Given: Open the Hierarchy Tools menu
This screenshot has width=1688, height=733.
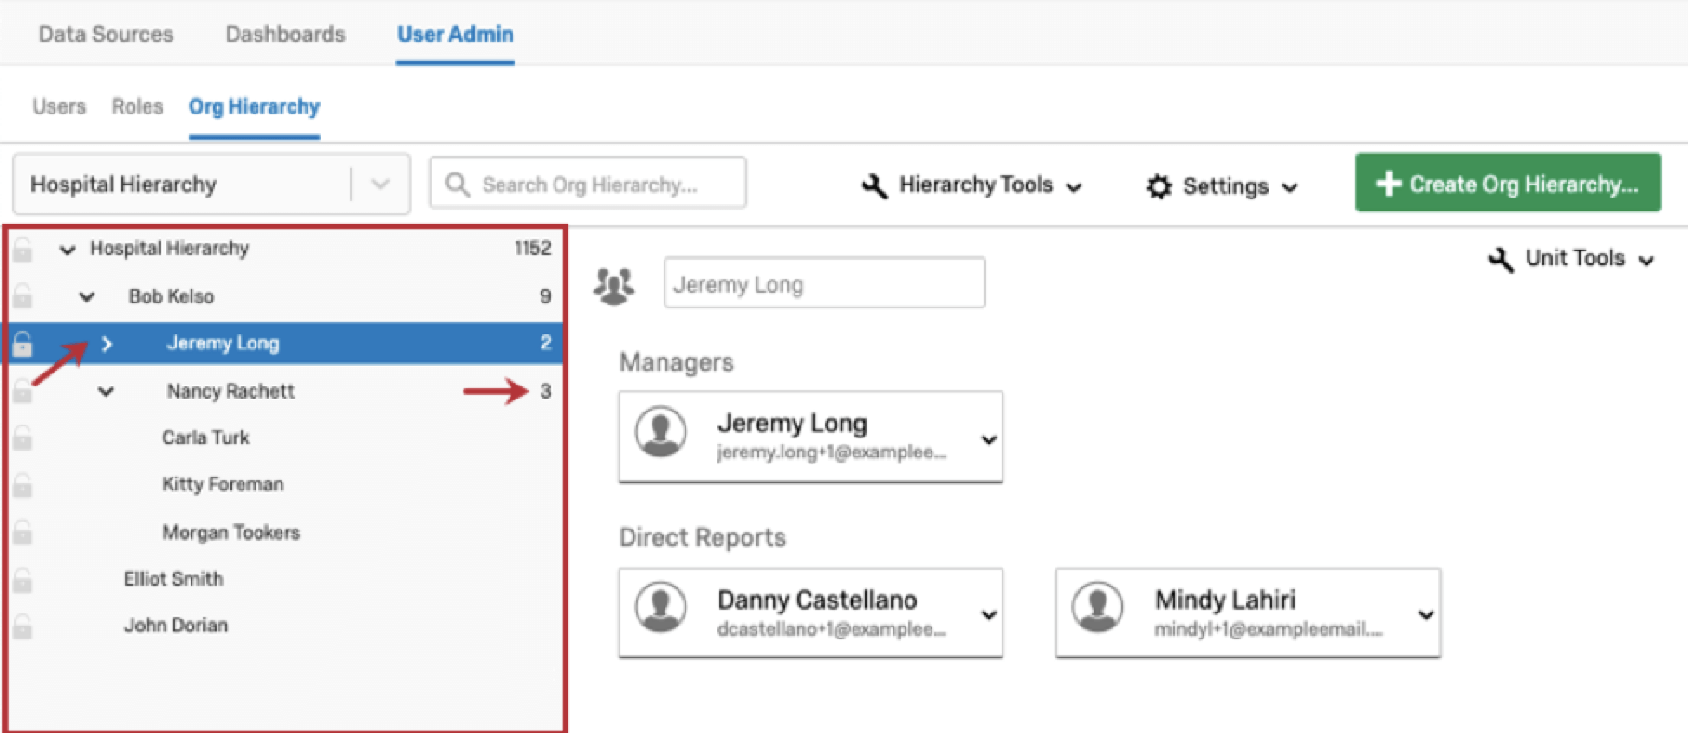Looking at the screenshot, I should (x=972, y=185).
